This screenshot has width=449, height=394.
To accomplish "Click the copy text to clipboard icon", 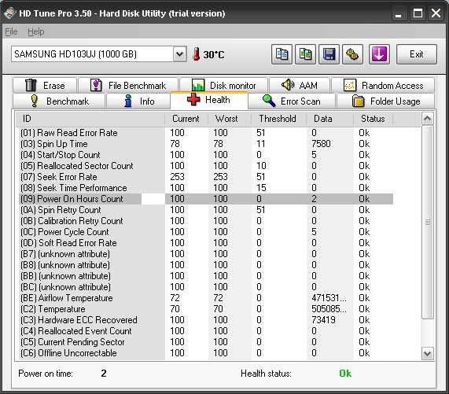I will point(282,54).
